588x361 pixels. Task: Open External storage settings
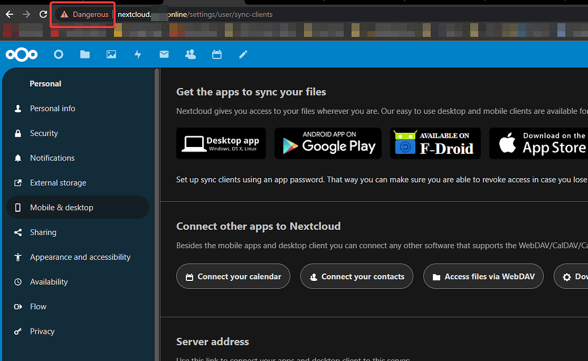point(78,183)
